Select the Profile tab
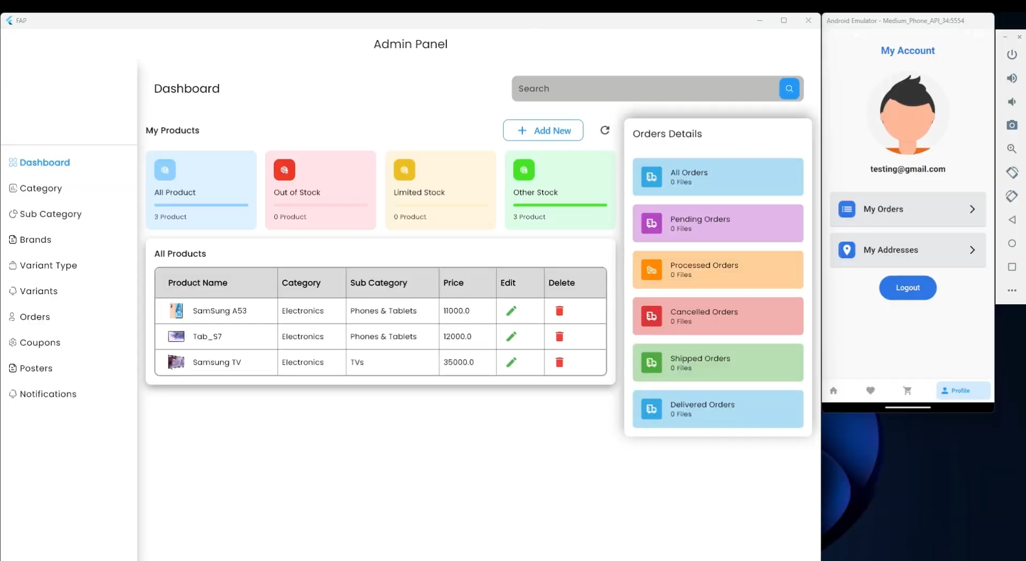This screenshot has height=561, width=1026. (x=961, y=390)
